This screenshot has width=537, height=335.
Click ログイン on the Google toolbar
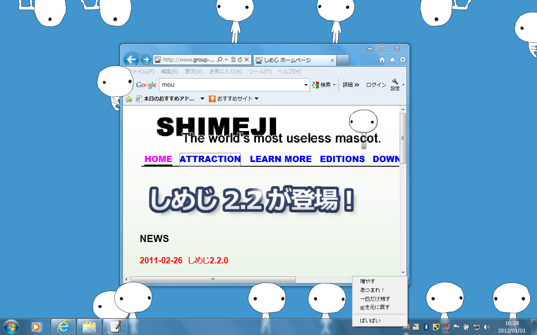coord(376,85)
